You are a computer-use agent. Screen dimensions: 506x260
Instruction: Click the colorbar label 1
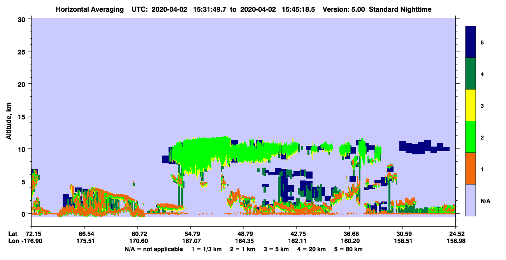(482, 168)
